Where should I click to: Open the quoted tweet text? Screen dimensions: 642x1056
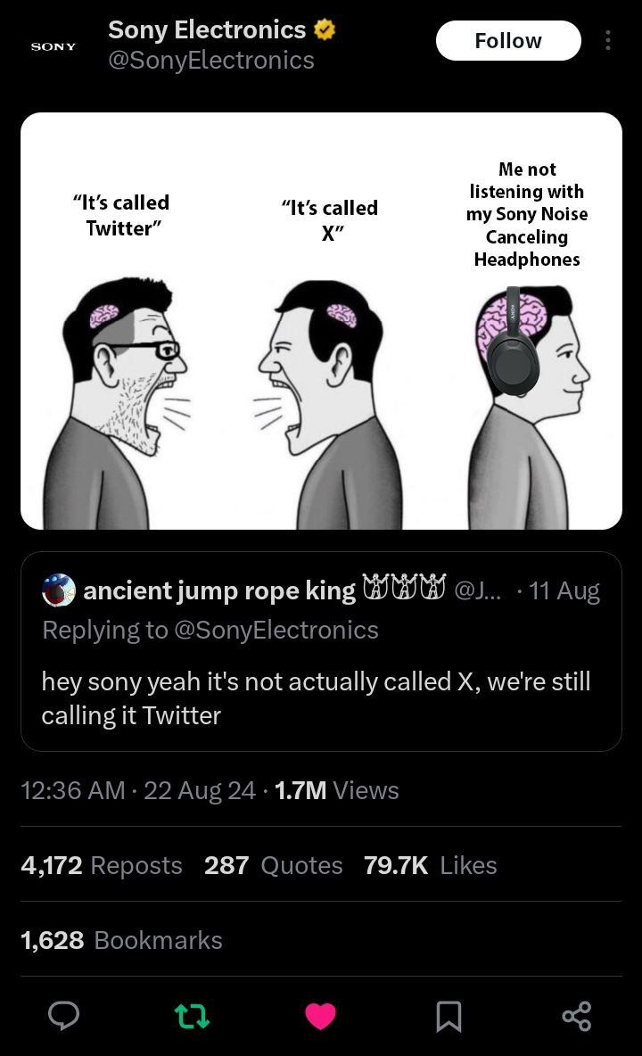316,697
